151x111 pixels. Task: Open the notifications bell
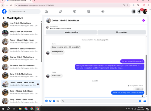(139, 11)
